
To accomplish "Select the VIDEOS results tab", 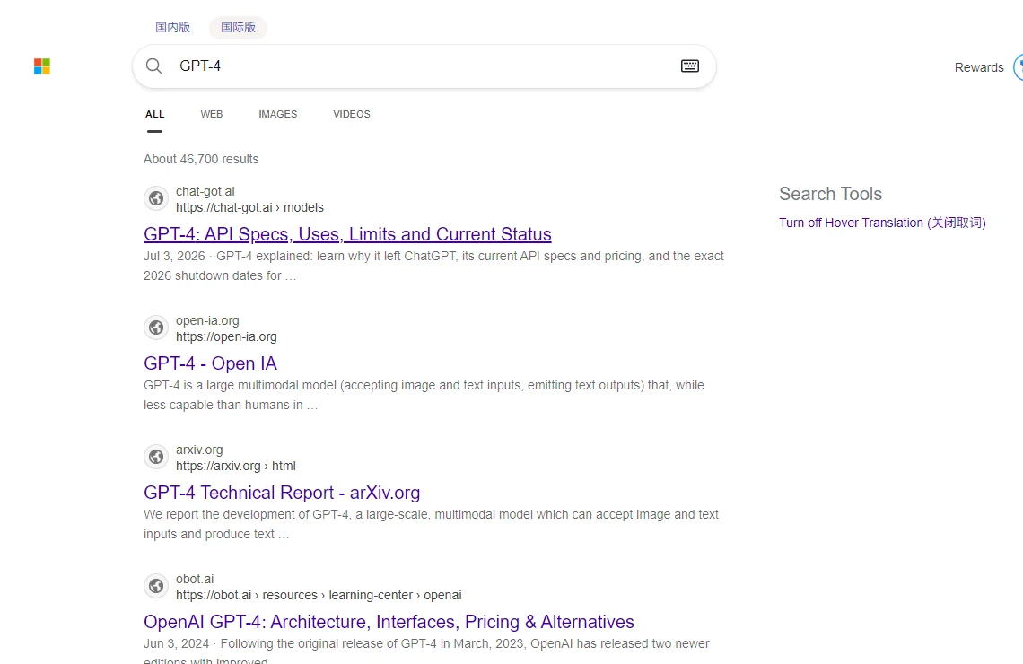I will pyautogui.click(x=352, y=114).
